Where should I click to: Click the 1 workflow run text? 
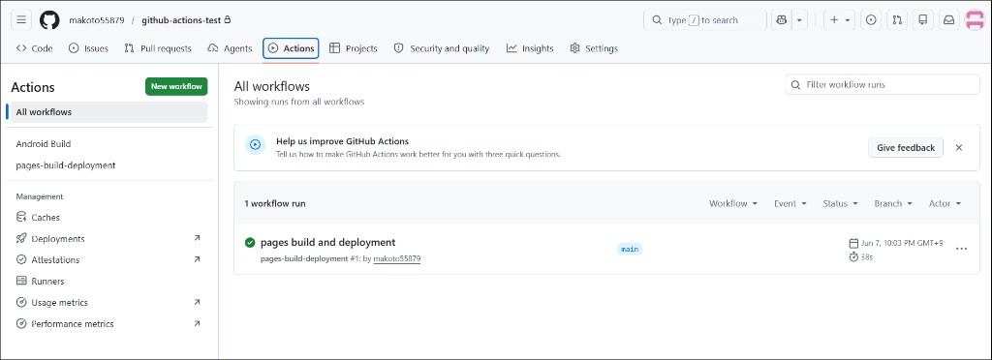275,203
